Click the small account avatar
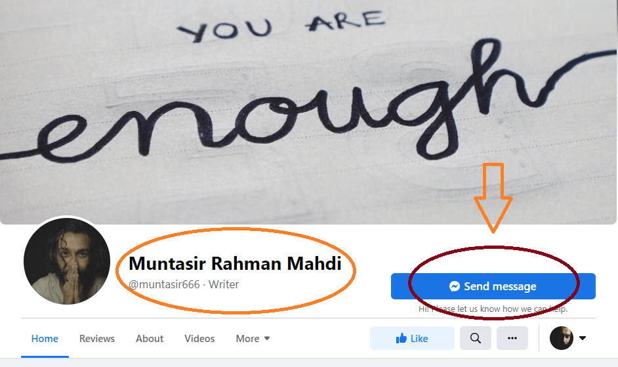 (x=561, y=338)
